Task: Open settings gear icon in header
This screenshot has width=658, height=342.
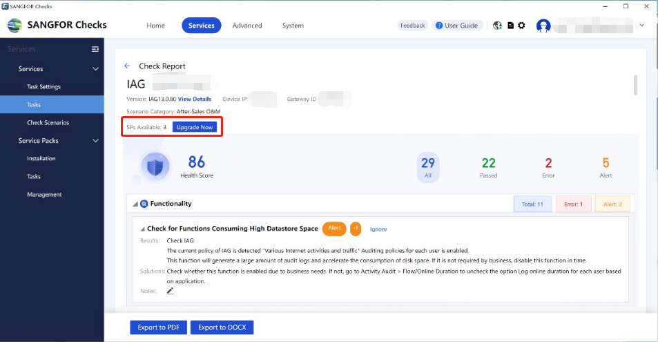Action: coord(521,26)
